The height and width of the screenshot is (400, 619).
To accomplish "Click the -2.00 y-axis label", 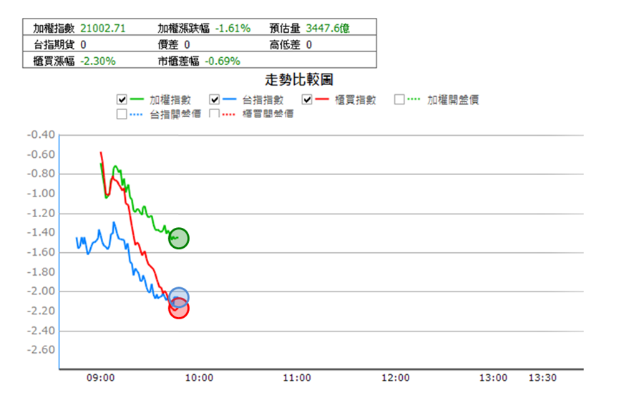I will point(41,291).
